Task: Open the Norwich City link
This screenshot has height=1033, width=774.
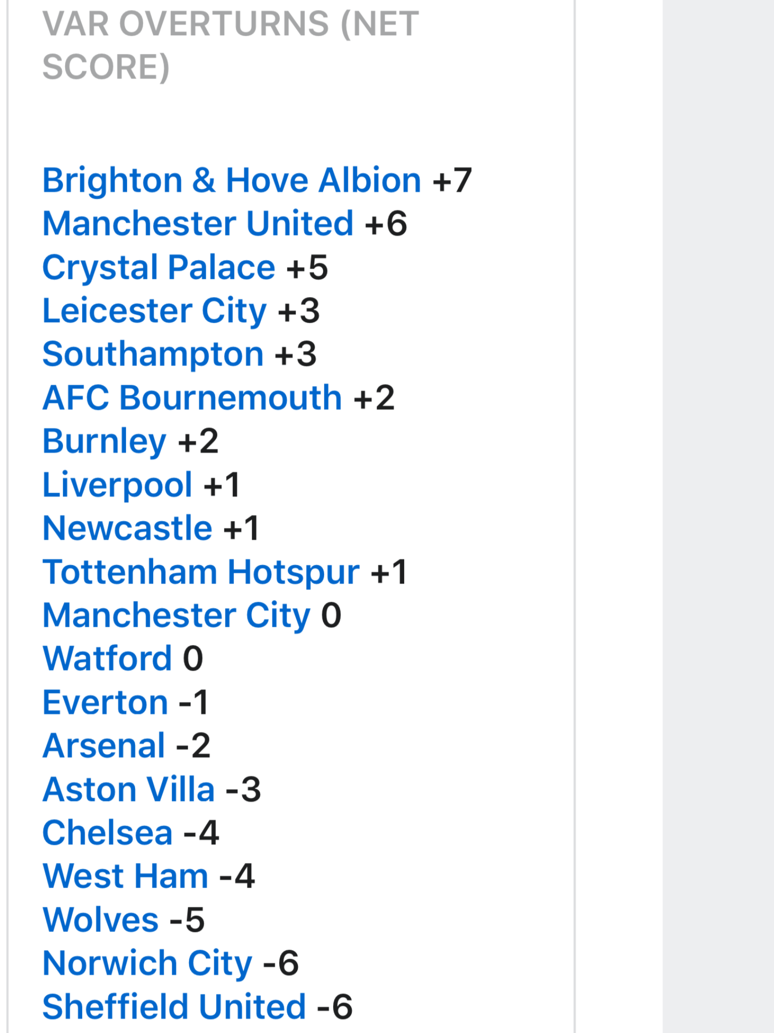Action: point(147,963)
